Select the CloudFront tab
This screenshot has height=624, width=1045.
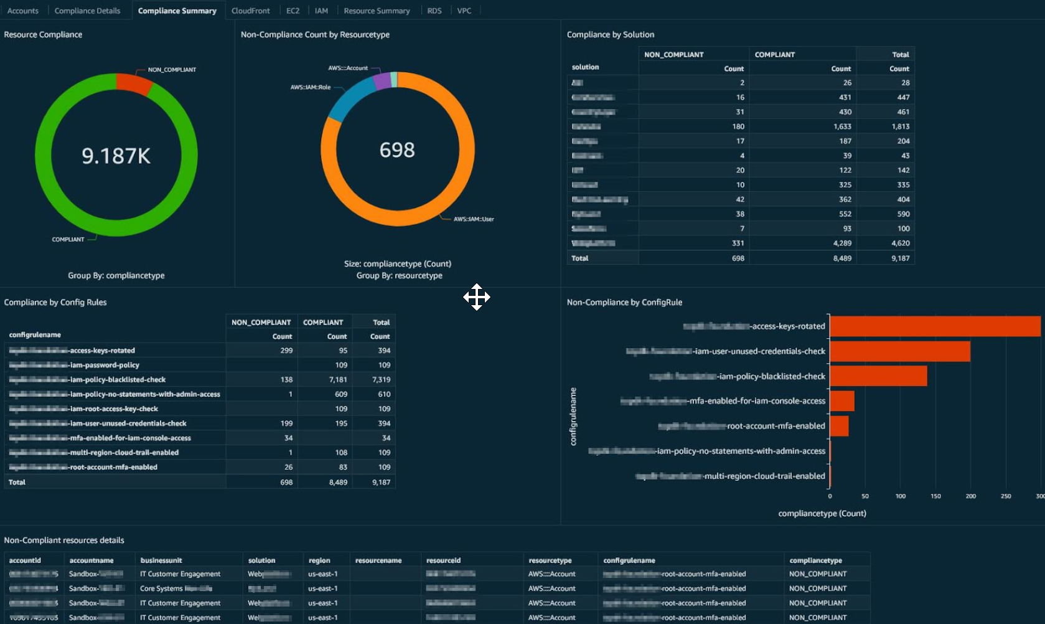[251, 10]
